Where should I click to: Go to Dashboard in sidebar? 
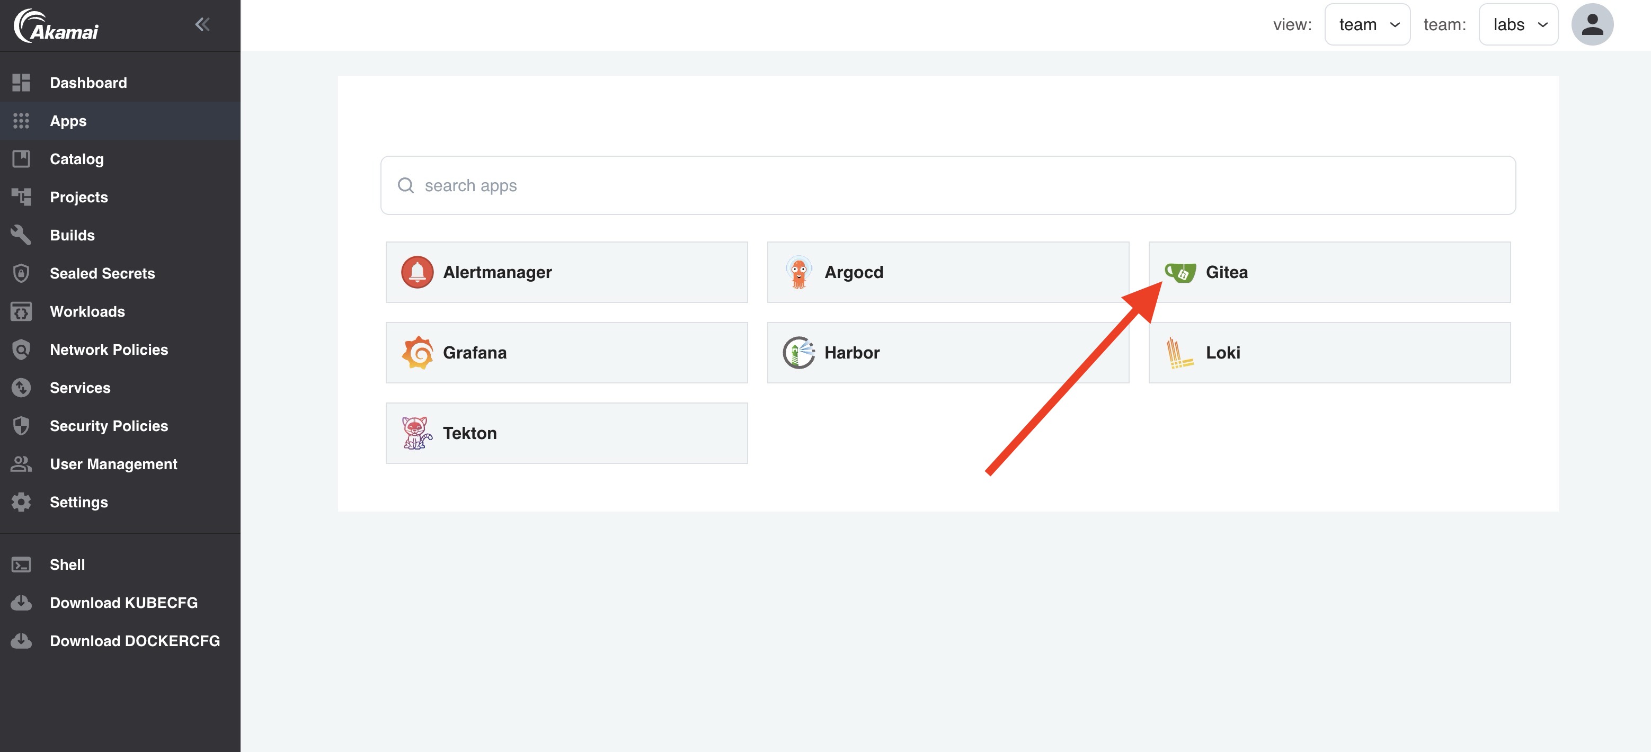120,83
